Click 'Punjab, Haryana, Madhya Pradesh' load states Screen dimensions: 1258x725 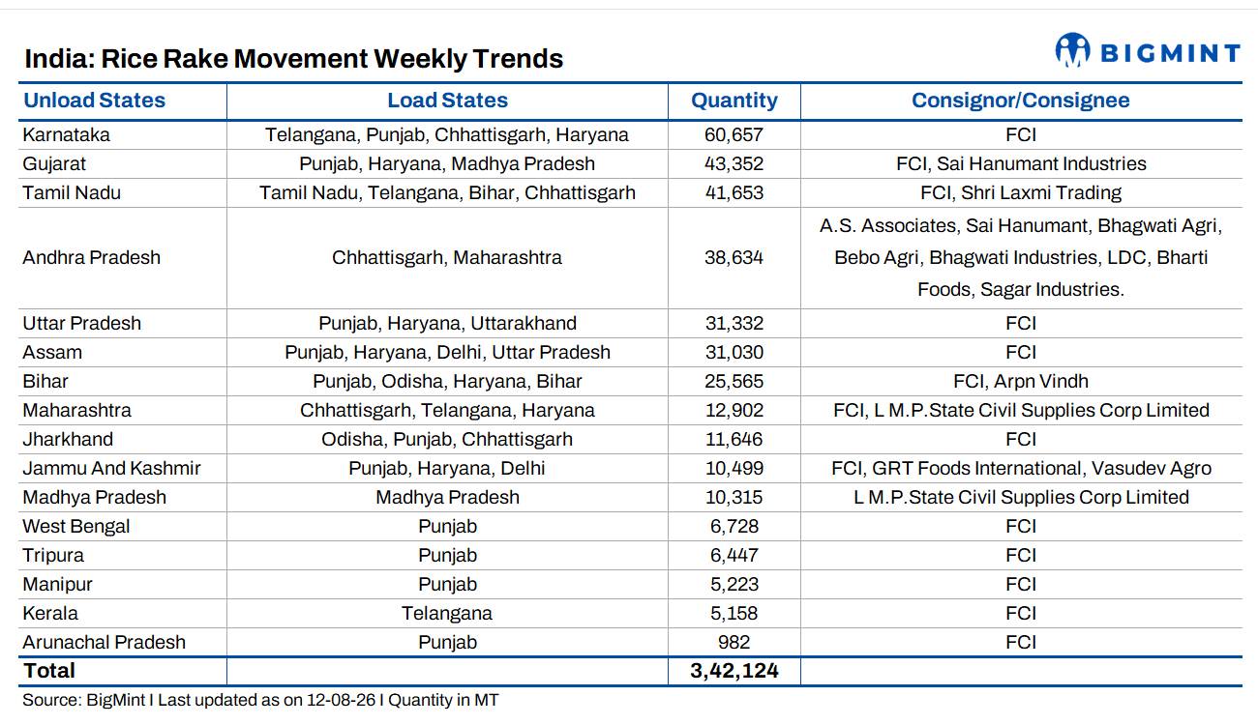(447, 163)
